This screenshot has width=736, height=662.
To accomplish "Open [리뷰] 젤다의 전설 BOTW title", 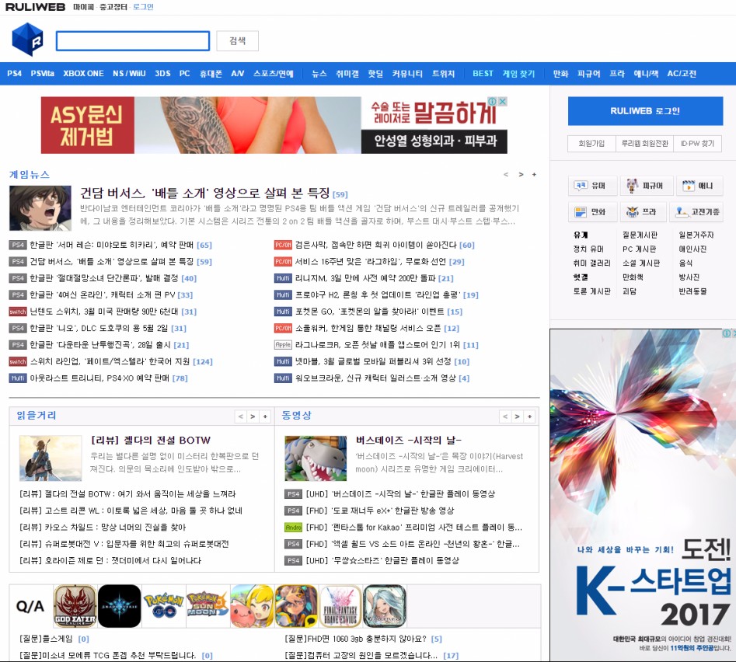I will click(151, 440).
